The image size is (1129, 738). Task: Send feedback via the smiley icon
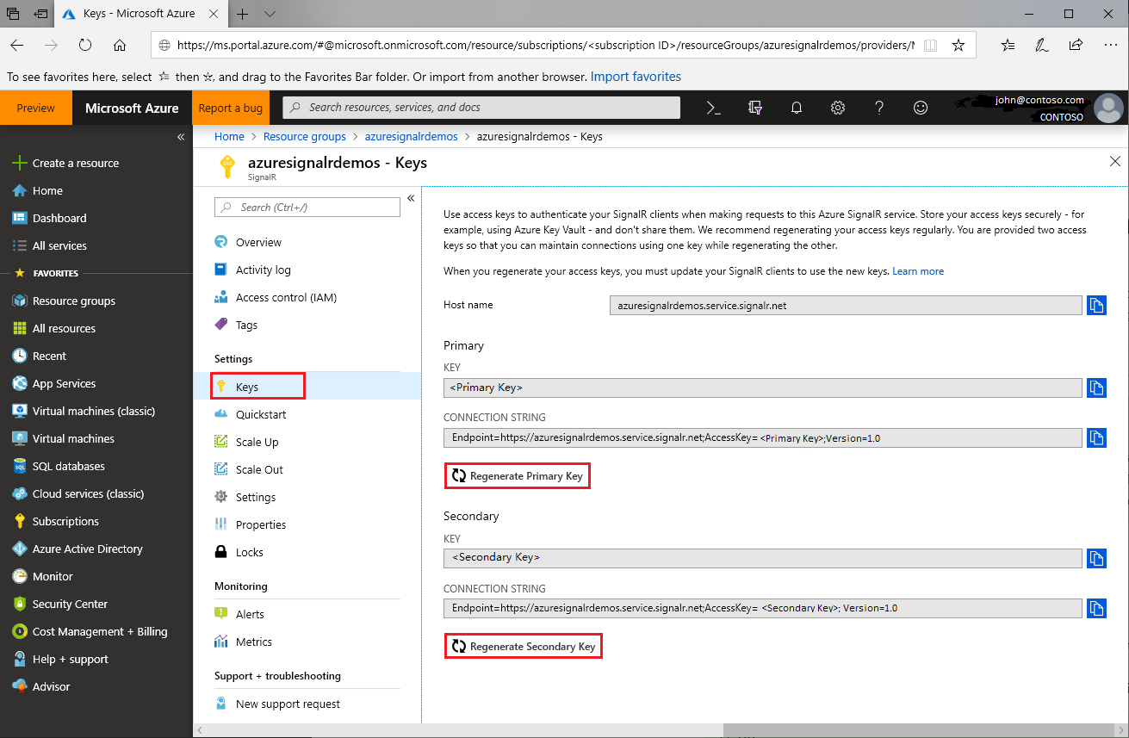point(920,108)
